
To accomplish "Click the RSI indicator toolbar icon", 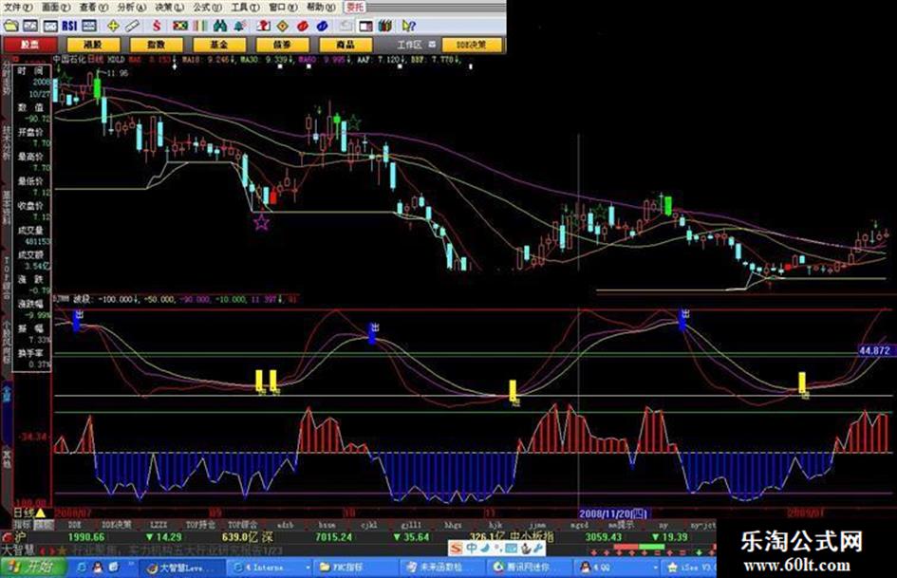I will click(x=69, y=25).
